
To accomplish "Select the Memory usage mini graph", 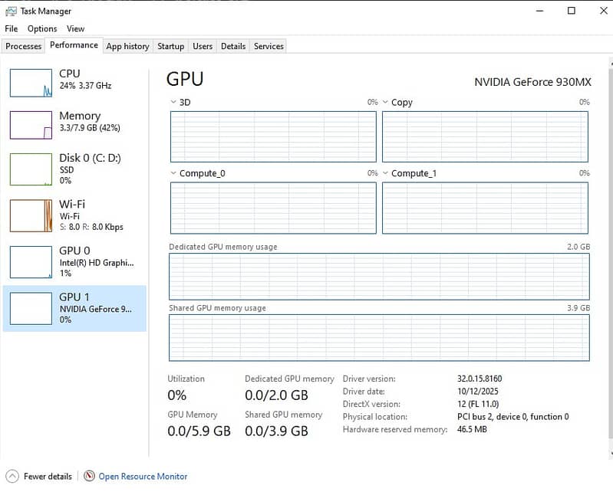I will pyautogui.click(x=31, y=126).
